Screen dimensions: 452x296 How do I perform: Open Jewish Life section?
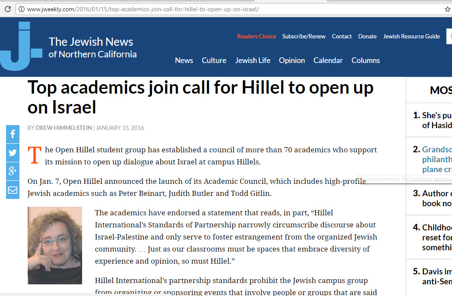(x=252, y=60)
